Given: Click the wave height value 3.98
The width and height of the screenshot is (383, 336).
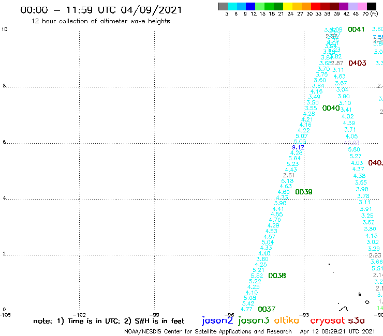Looking at the screenshot, I should point(362,189).
